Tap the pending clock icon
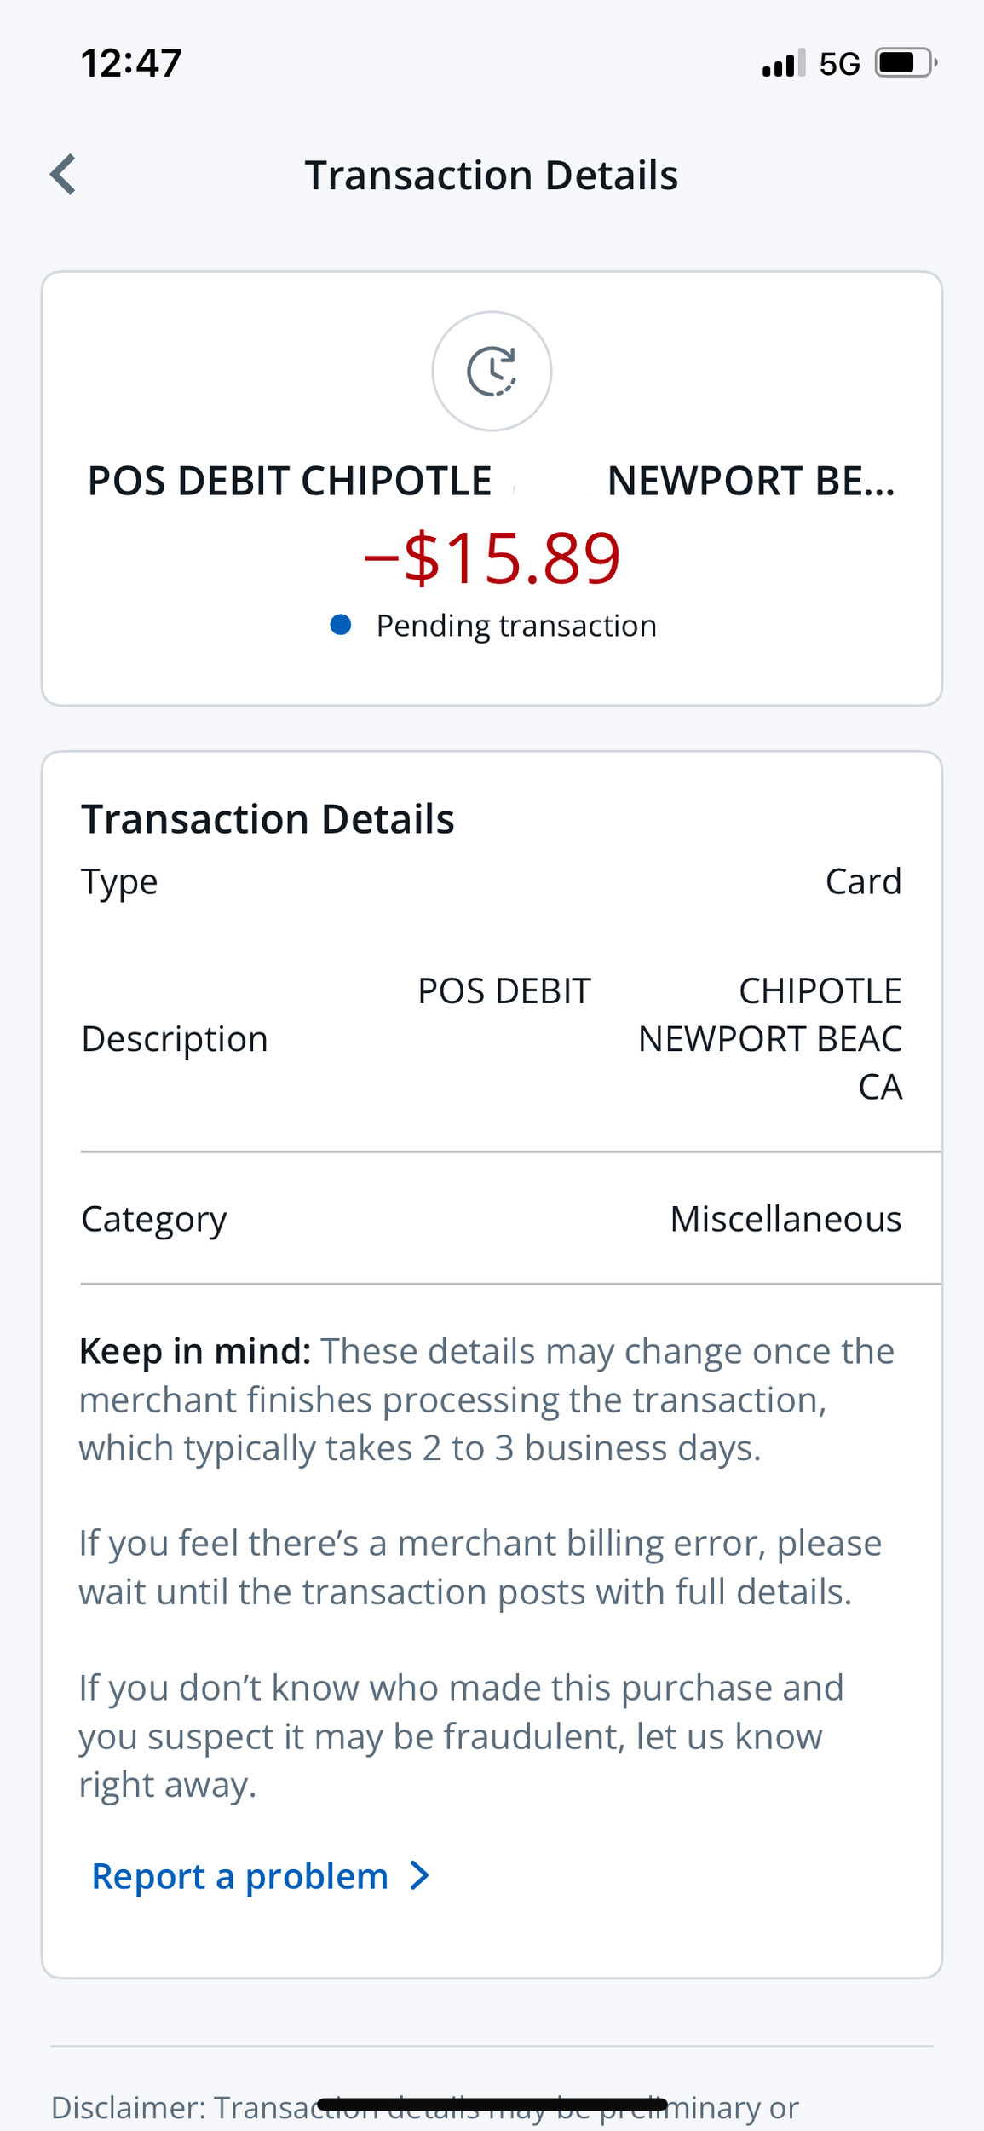Image resolution: width=984 pixels, height=2131 pixels. pos(492,371)
